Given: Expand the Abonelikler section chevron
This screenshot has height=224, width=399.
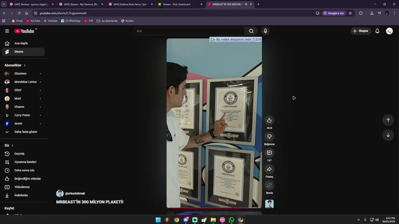Looking at the screenshot, I should tap(25, 65).
